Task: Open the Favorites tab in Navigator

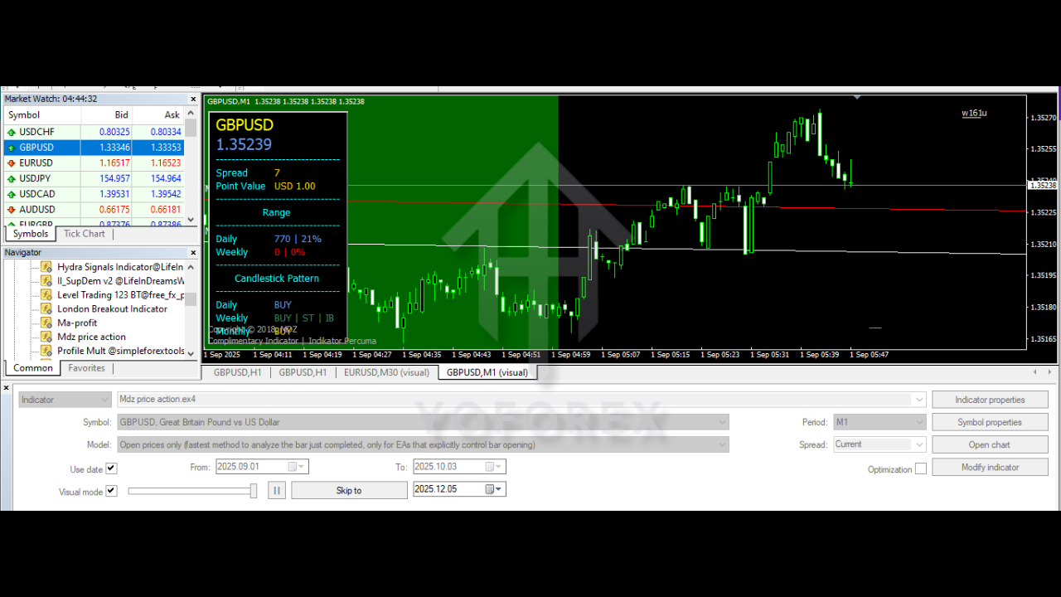Action: tap(86, 367)
